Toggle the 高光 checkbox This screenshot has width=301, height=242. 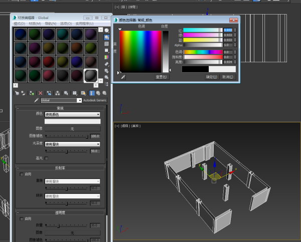pos(47,158)
